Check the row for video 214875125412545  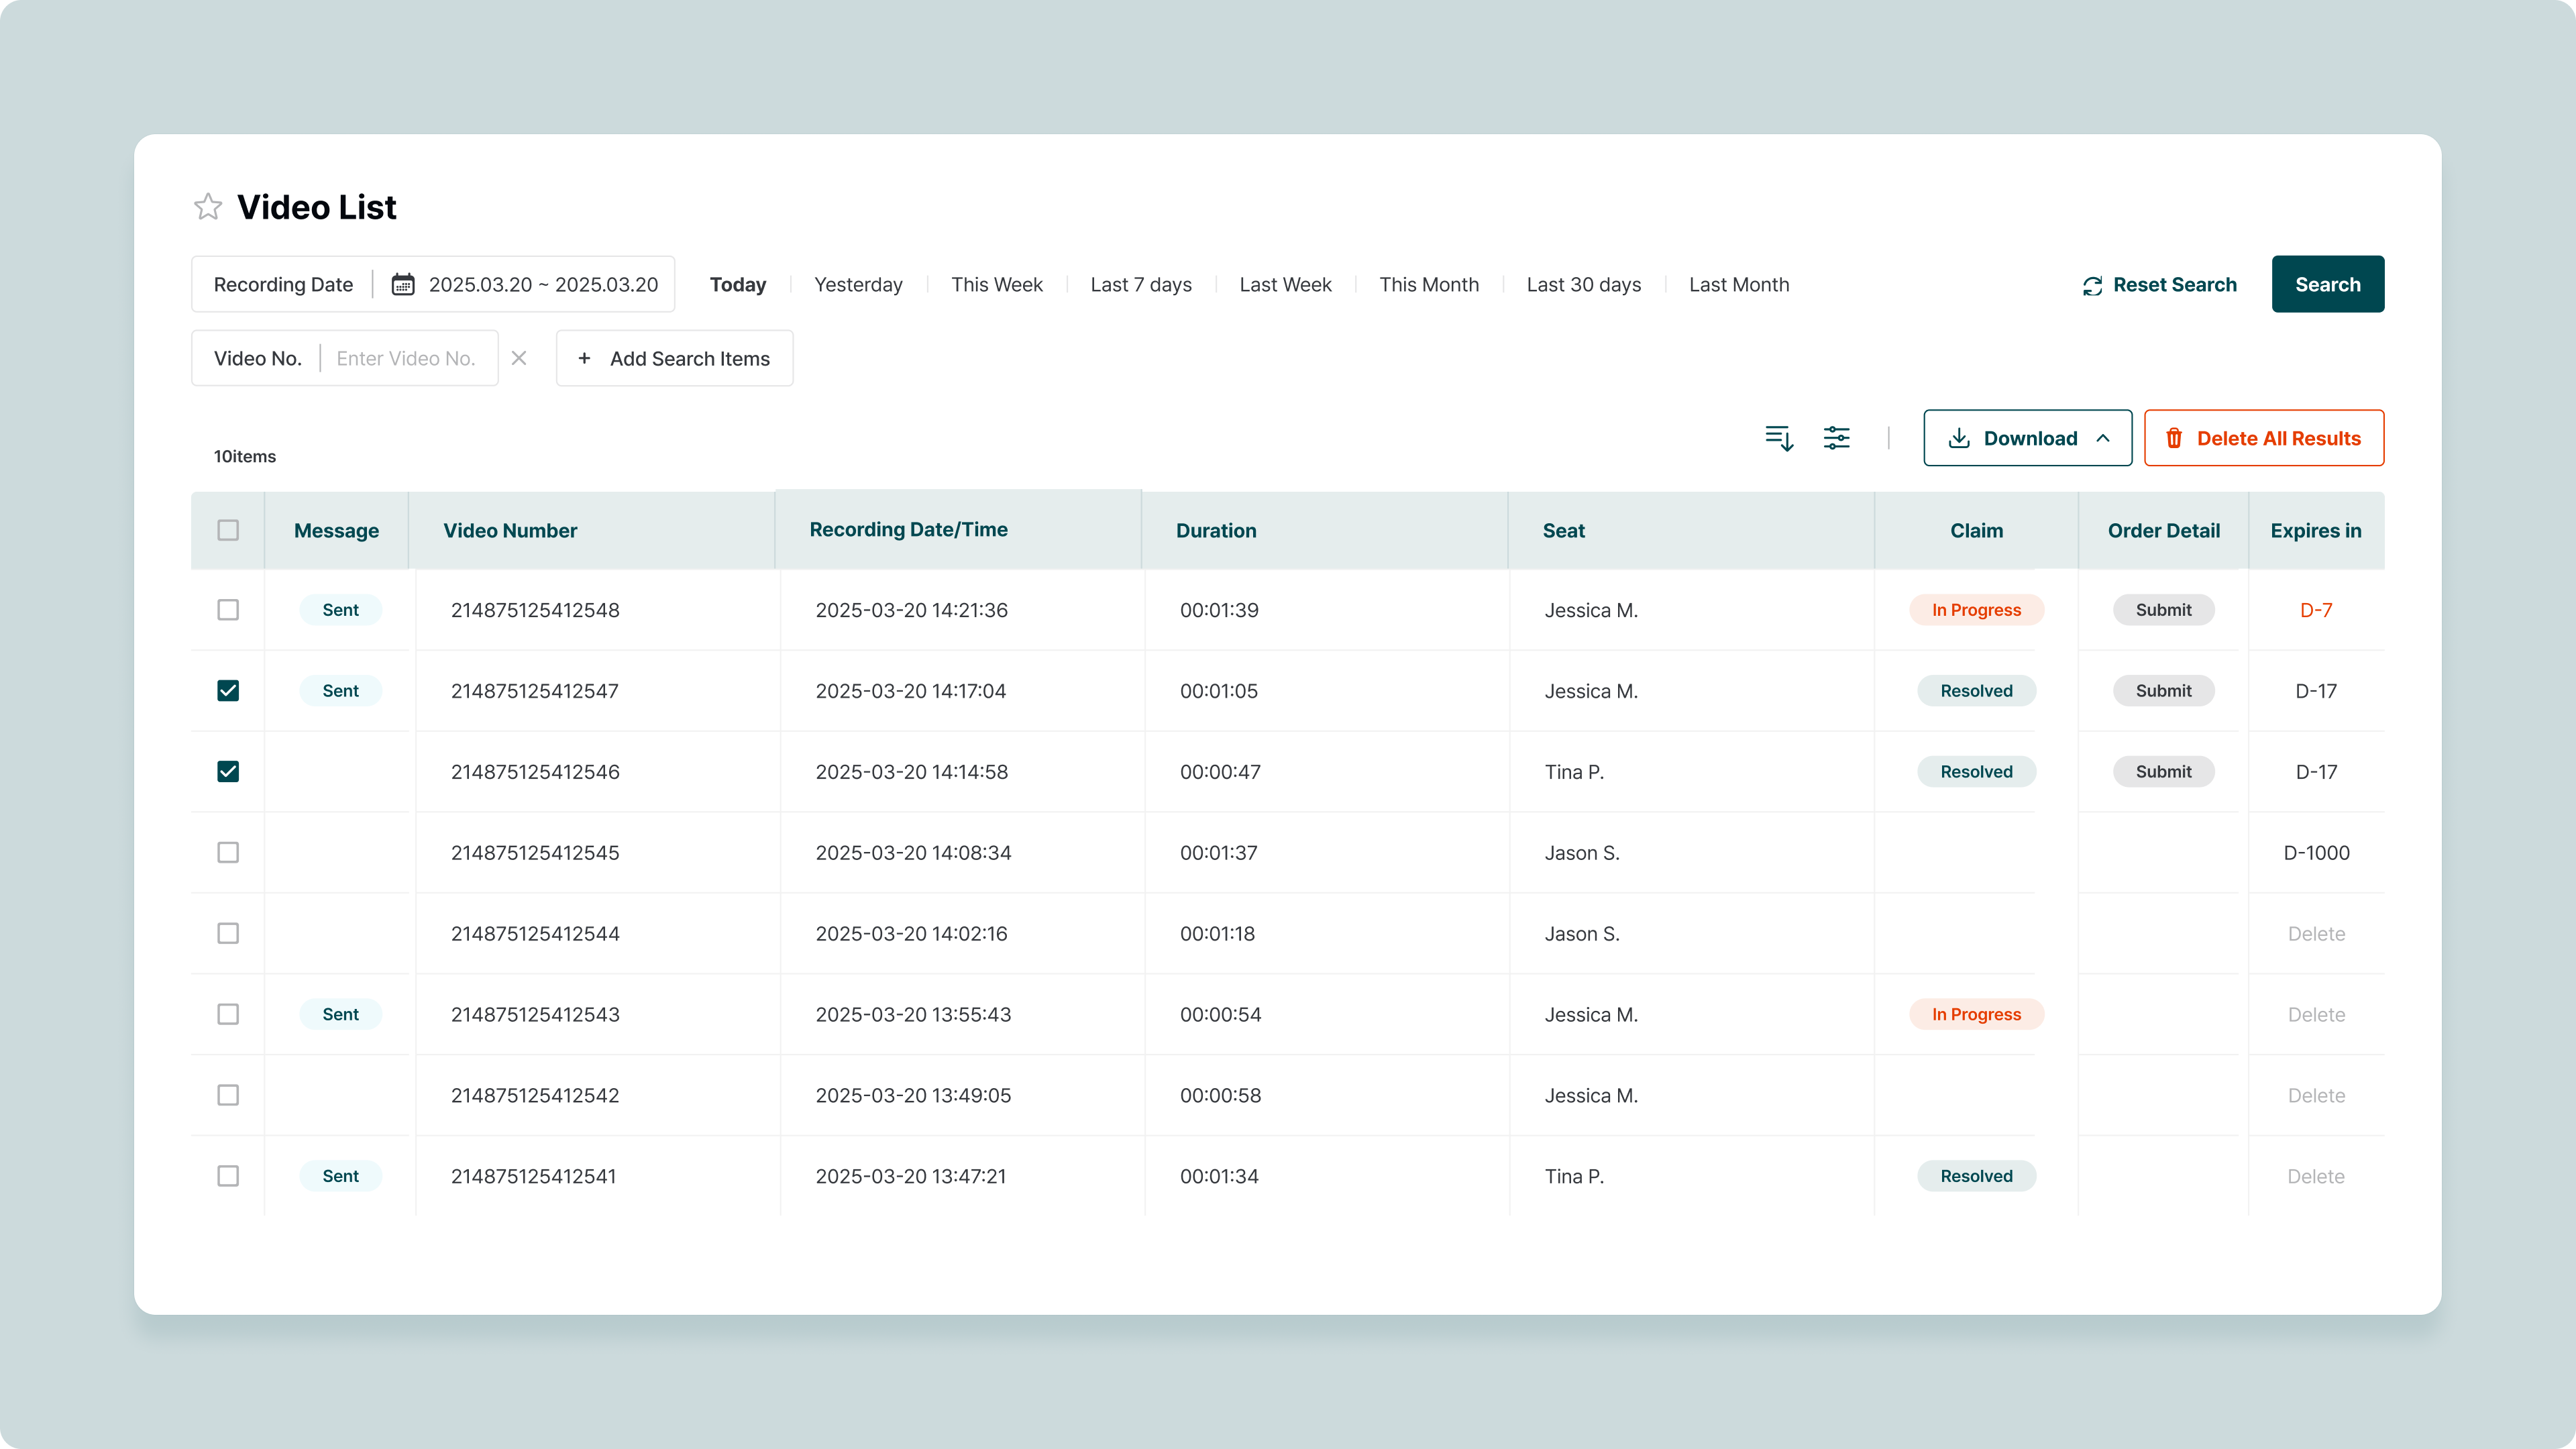[228, 853]
